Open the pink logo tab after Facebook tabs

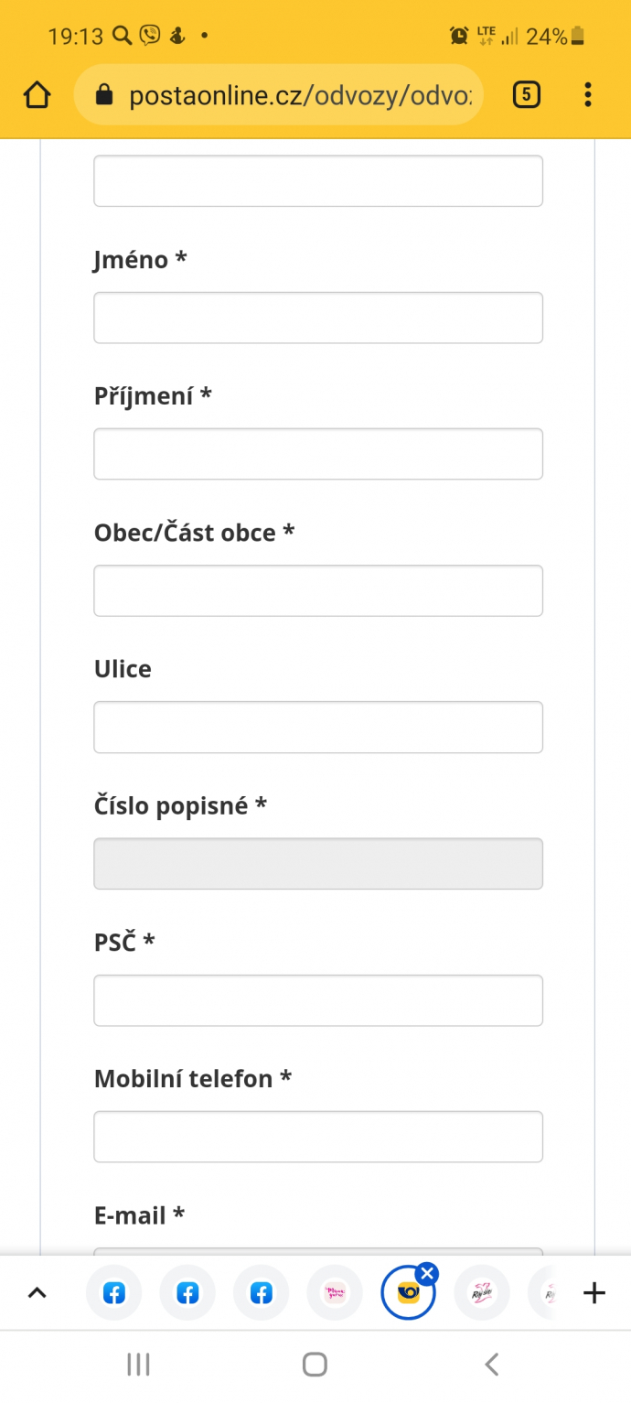coord(335,1293)
